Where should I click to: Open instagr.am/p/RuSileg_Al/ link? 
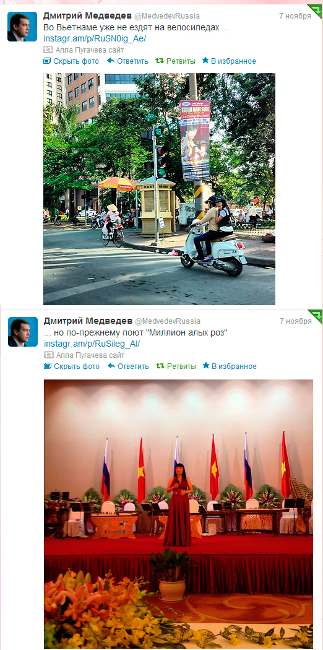tap(92, 344)
